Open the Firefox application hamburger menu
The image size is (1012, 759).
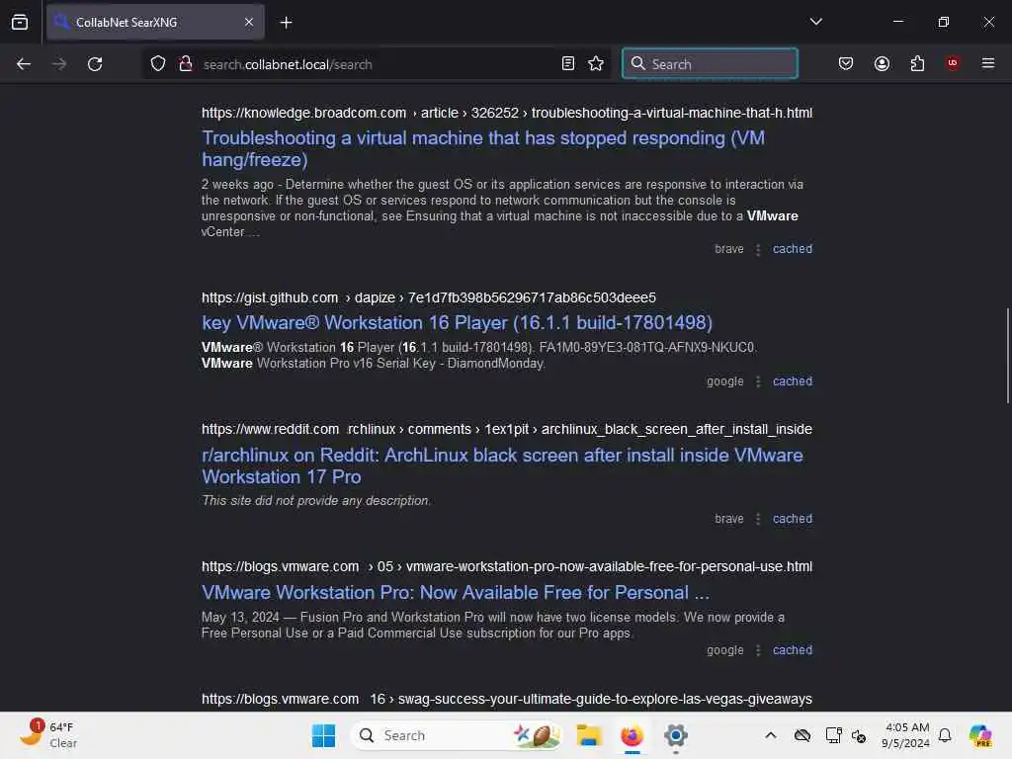(988, 63)
